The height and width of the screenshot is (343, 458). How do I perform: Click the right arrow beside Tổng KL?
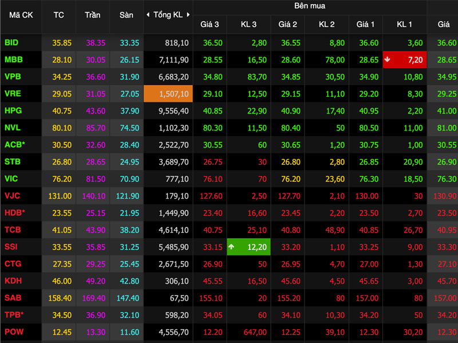pos(188,15)
